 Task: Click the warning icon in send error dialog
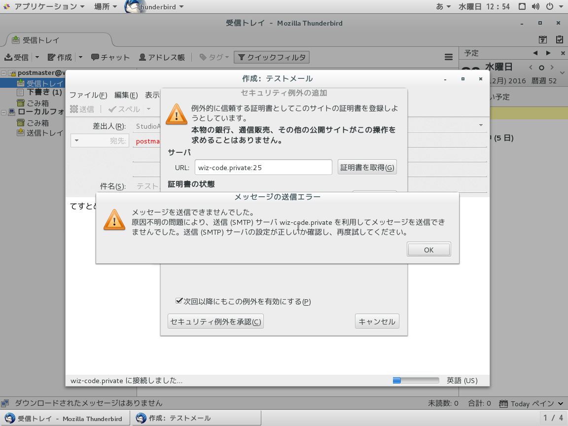point(114,220)
